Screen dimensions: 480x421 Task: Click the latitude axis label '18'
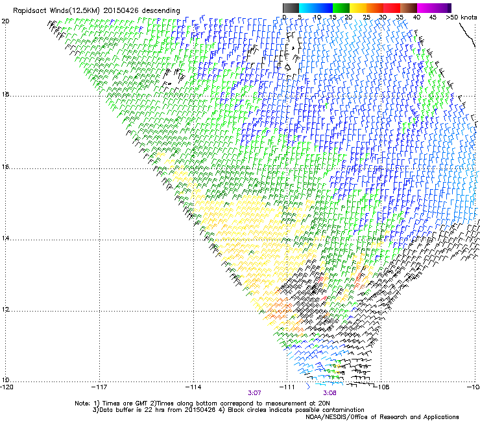[5, 94]
